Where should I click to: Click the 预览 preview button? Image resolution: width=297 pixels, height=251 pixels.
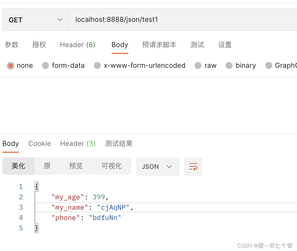point(76,166)
